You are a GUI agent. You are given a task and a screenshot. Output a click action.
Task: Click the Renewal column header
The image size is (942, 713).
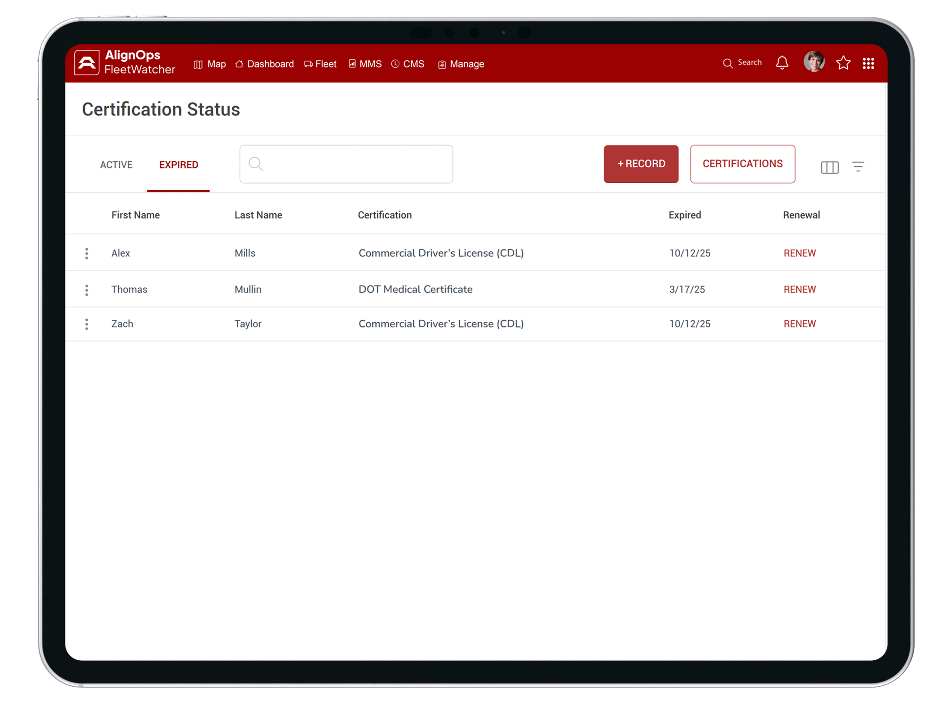click(801, 215)
